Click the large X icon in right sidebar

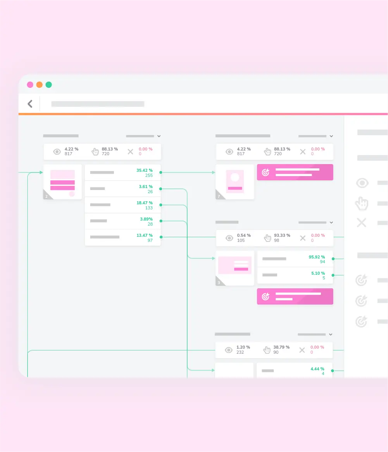(361, 223)
